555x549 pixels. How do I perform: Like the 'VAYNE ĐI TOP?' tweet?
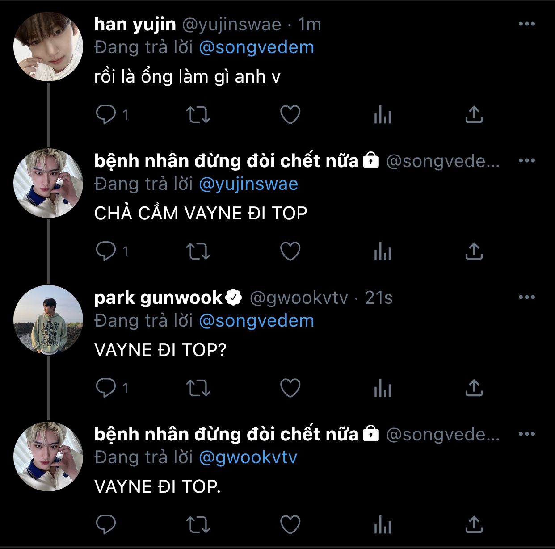click(x=290, y=388)
